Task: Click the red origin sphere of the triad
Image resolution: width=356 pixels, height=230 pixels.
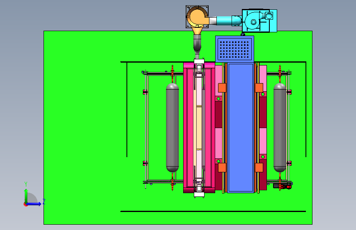Action: point(25,204)
